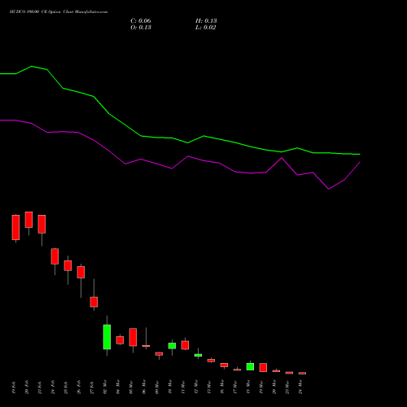Click the '19 Feb' date axis label

click(x=14, y=387)
